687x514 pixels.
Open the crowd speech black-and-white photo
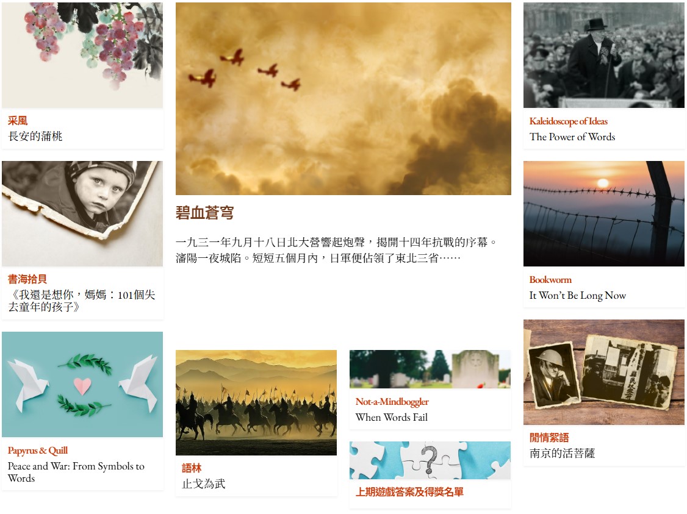point(604,55)
